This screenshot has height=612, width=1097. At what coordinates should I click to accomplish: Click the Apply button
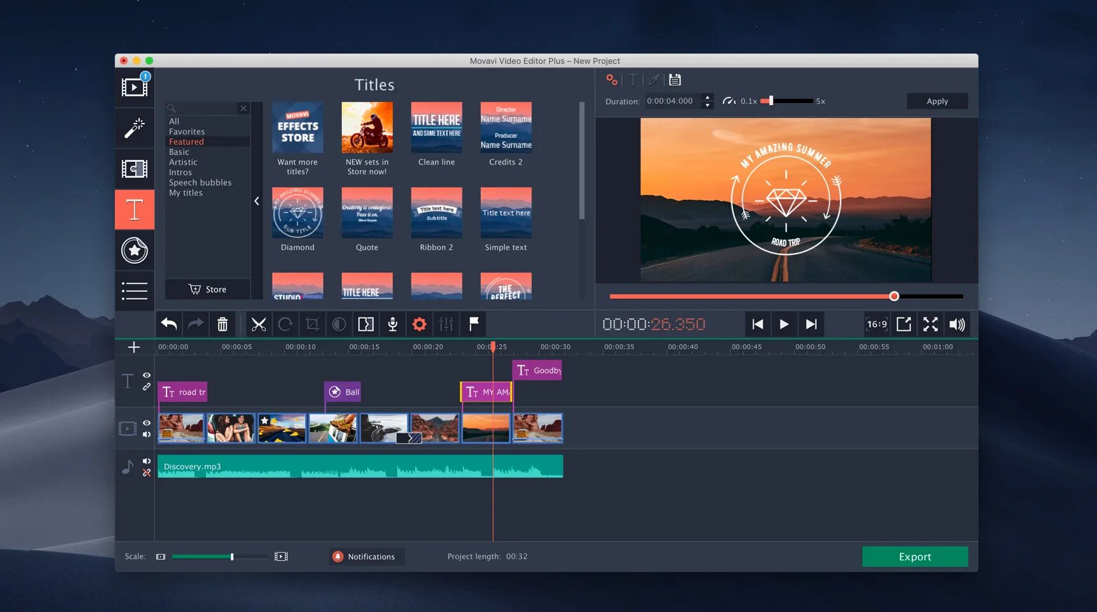point(938,101)
